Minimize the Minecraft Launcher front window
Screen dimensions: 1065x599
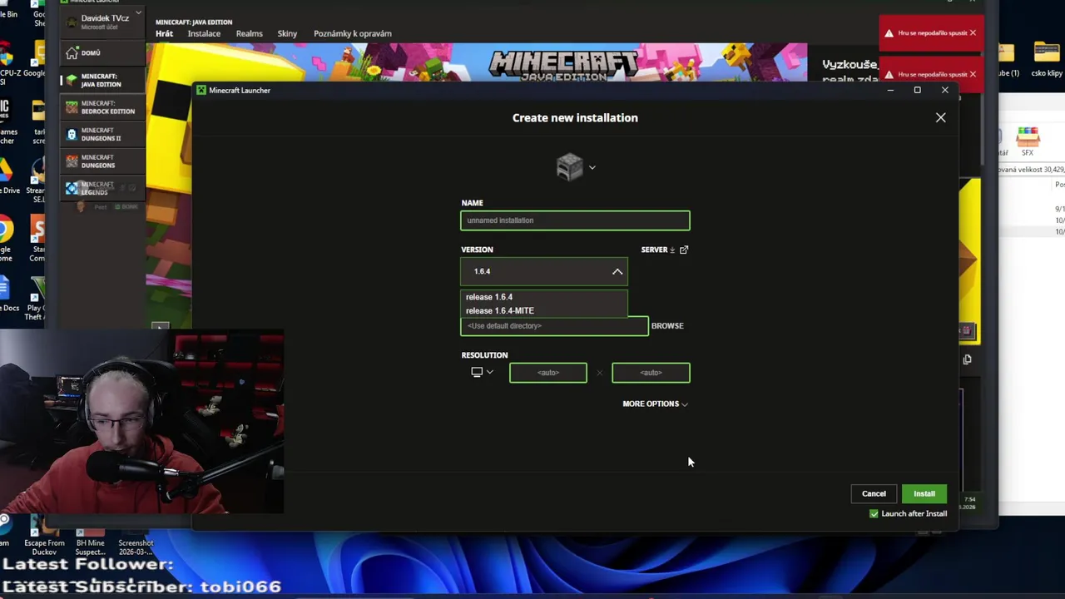pos(890,90)
